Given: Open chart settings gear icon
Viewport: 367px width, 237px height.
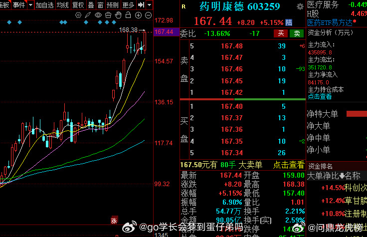Looking at the screenshot, I should pos(78,15).
